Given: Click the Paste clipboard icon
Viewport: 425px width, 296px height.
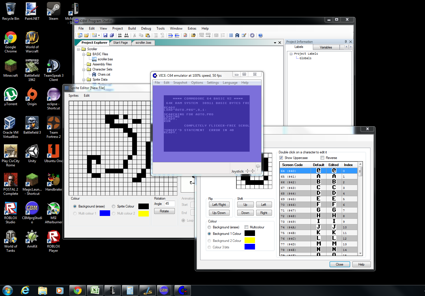Looking at the screenshot, I should tap(147, 35).
